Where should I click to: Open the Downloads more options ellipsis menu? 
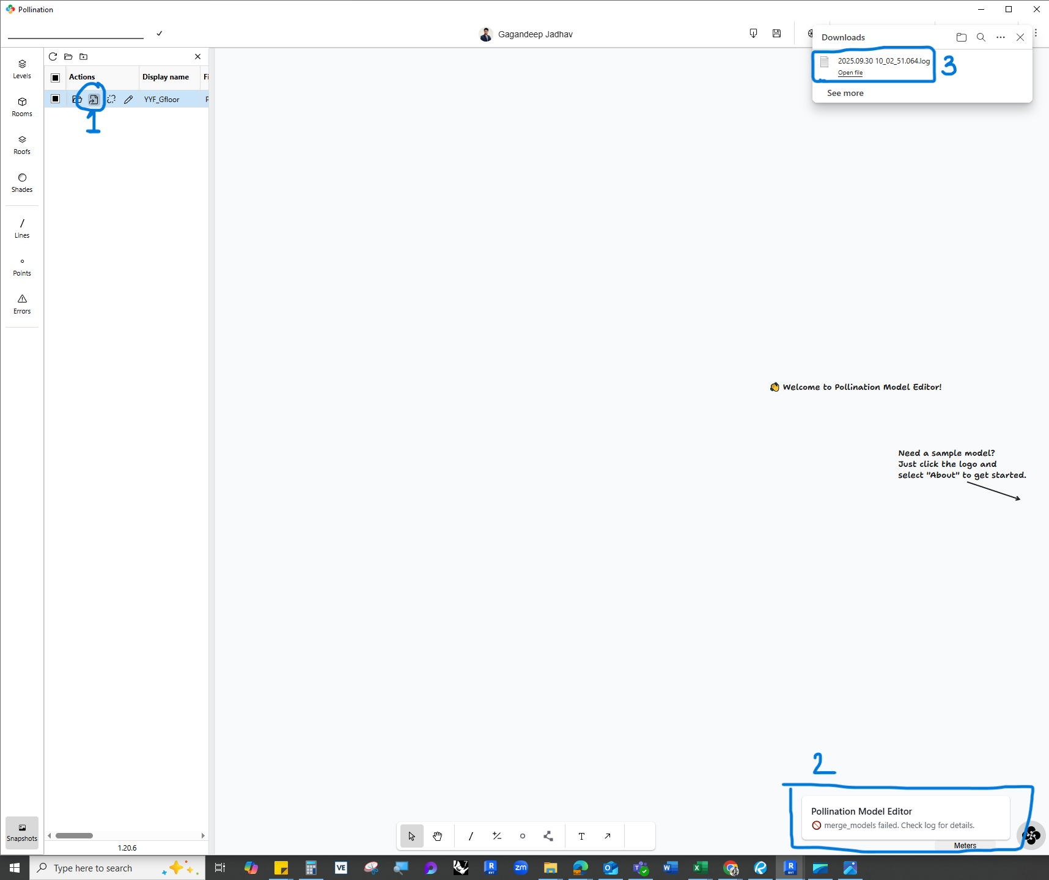[x=1000, y=37]
